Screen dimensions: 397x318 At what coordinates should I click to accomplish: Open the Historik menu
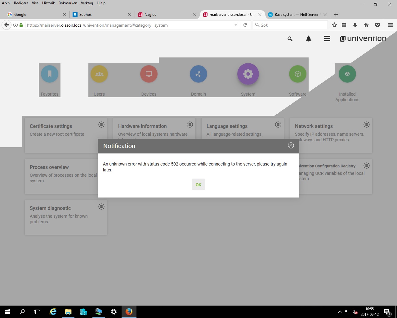[x=48, y=3]
